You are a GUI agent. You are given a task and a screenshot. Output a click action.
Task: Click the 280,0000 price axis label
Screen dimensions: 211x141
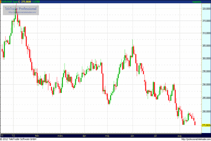(x=206, y=111)
